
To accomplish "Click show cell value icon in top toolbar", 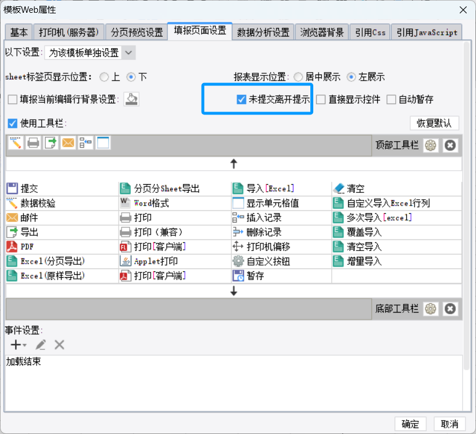I will pyautogui.click(x=103, y=143).
